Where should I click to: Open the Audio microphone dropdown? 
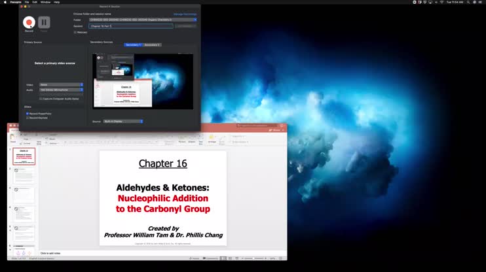click(x=61, y=90)
